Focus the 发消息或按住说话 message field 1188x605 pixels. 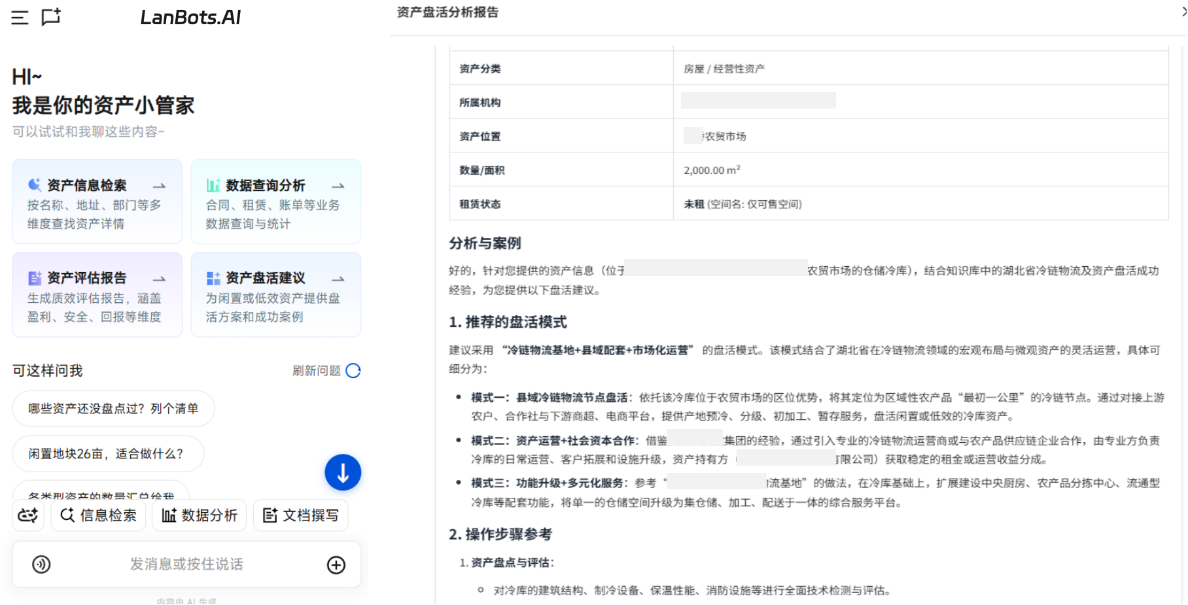coord(186,564)
